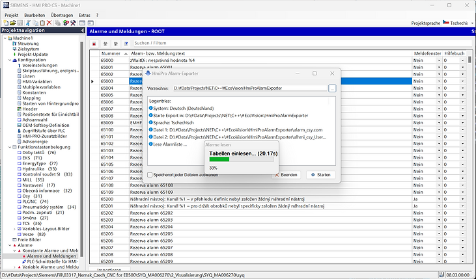
Task: Click the Meldefenster column header
Action: coord(427,53)
